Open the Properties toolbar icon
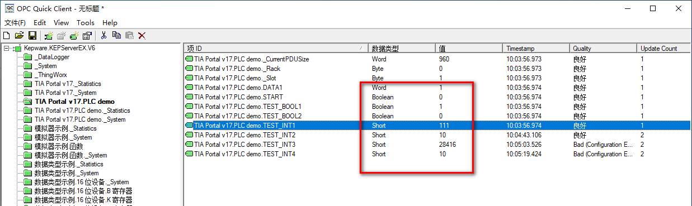 coord(87,35)
